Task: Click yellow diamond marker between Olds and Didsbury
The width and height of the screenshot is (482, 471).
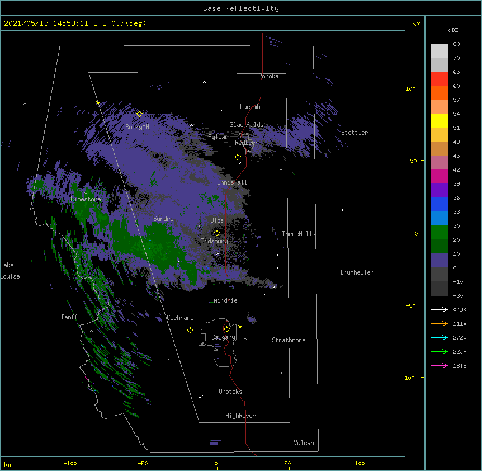Action: tap(217, 233)
